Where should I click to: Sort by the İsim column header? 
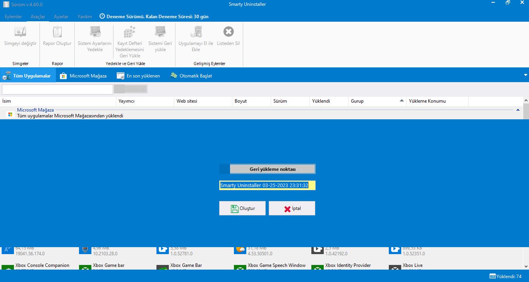coord(58,101)
